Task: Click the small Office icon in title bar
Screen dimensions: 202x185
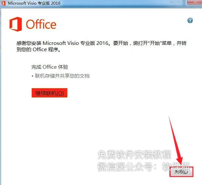Action: 4,3
